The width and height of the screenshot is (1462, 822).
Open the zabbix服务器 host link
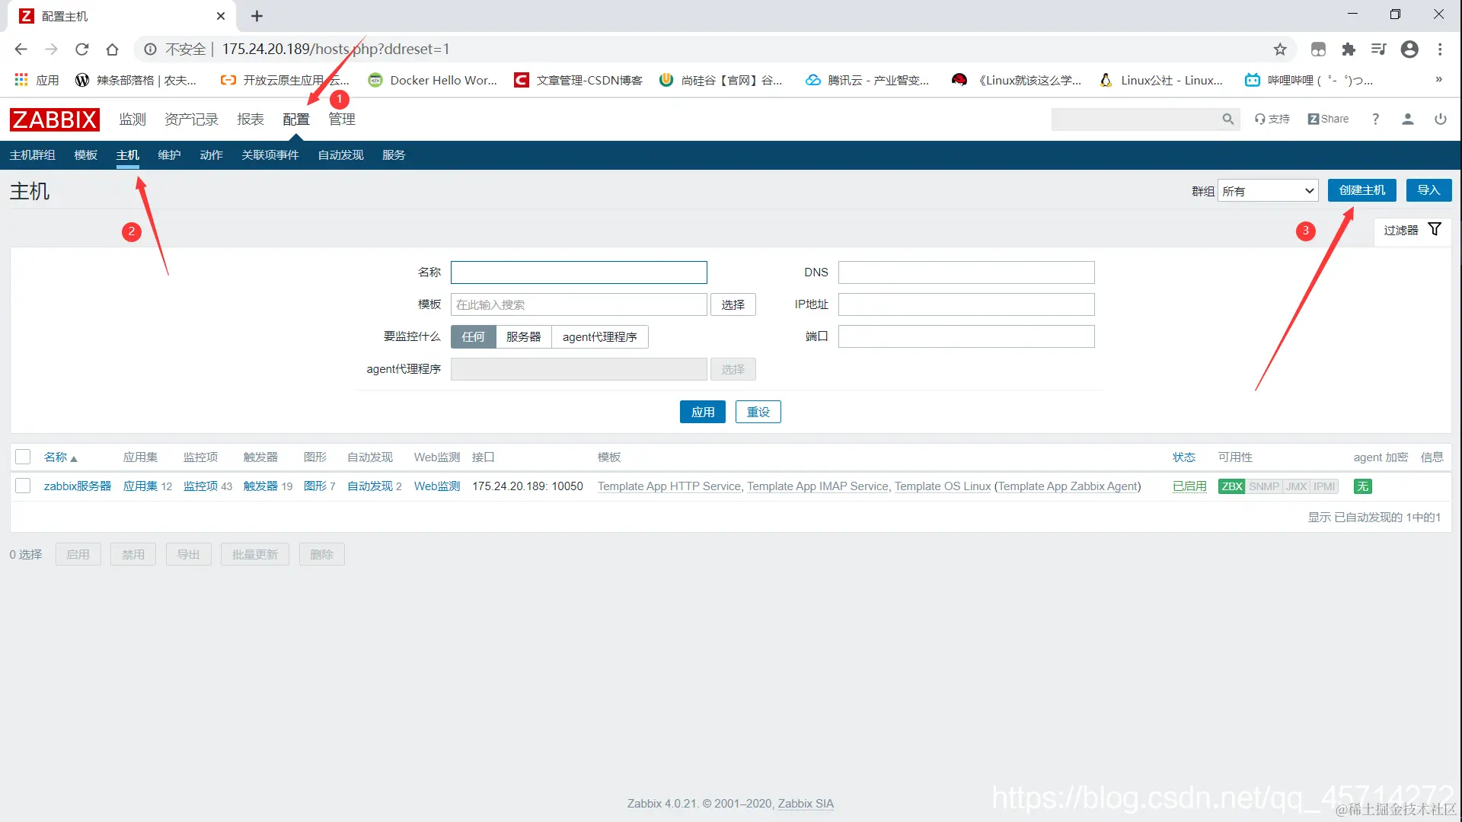tap(77, 486)
